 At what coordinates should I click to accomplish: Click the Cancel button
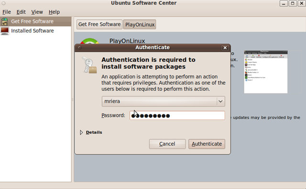pyautogui.click(x=167, y=144)
